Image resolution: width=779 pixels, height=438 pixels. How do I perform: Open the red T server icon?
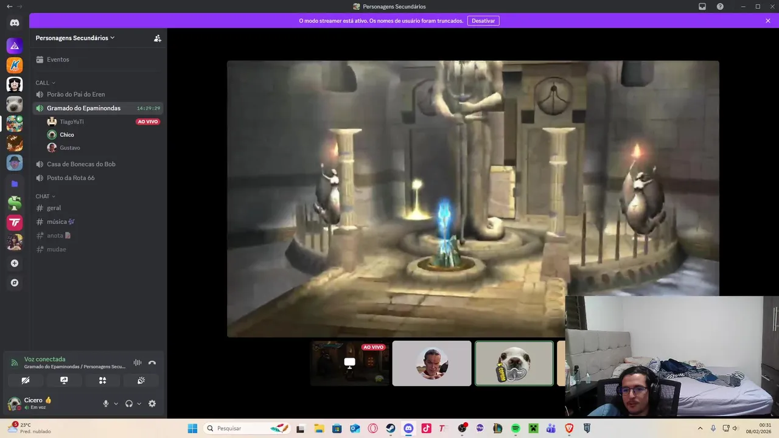[15, 223]
